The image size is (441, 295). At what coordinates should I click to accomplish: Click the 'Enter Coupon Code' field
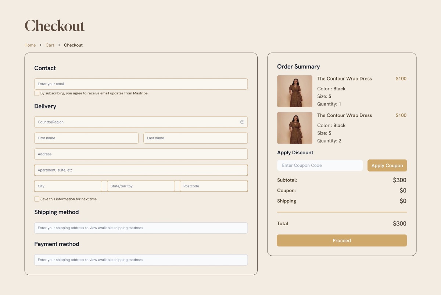coord(320,165)
